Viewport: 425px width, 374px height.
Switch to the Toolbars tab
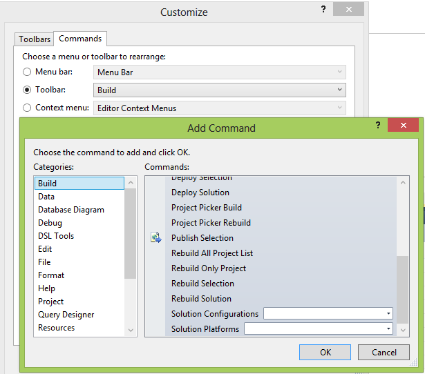click(35, 39)
